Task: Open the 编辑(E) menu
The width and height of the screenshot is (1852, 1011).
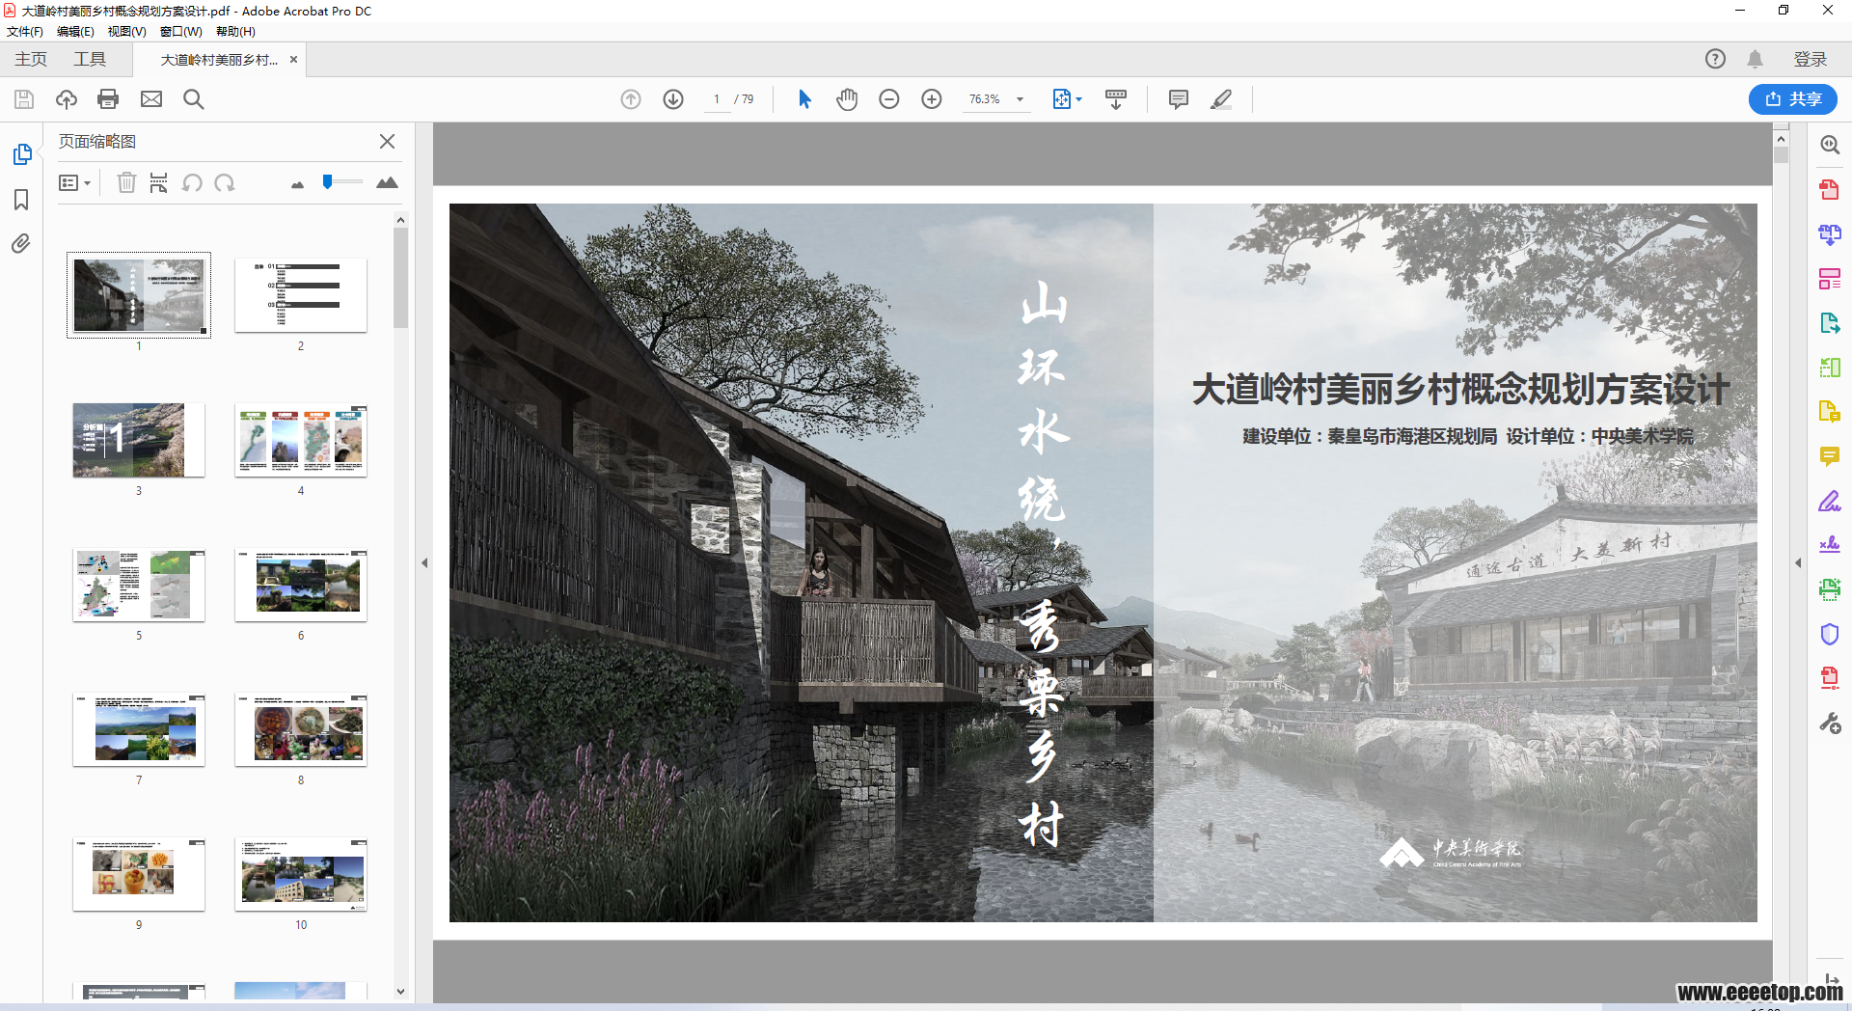Action: point(75,32)
